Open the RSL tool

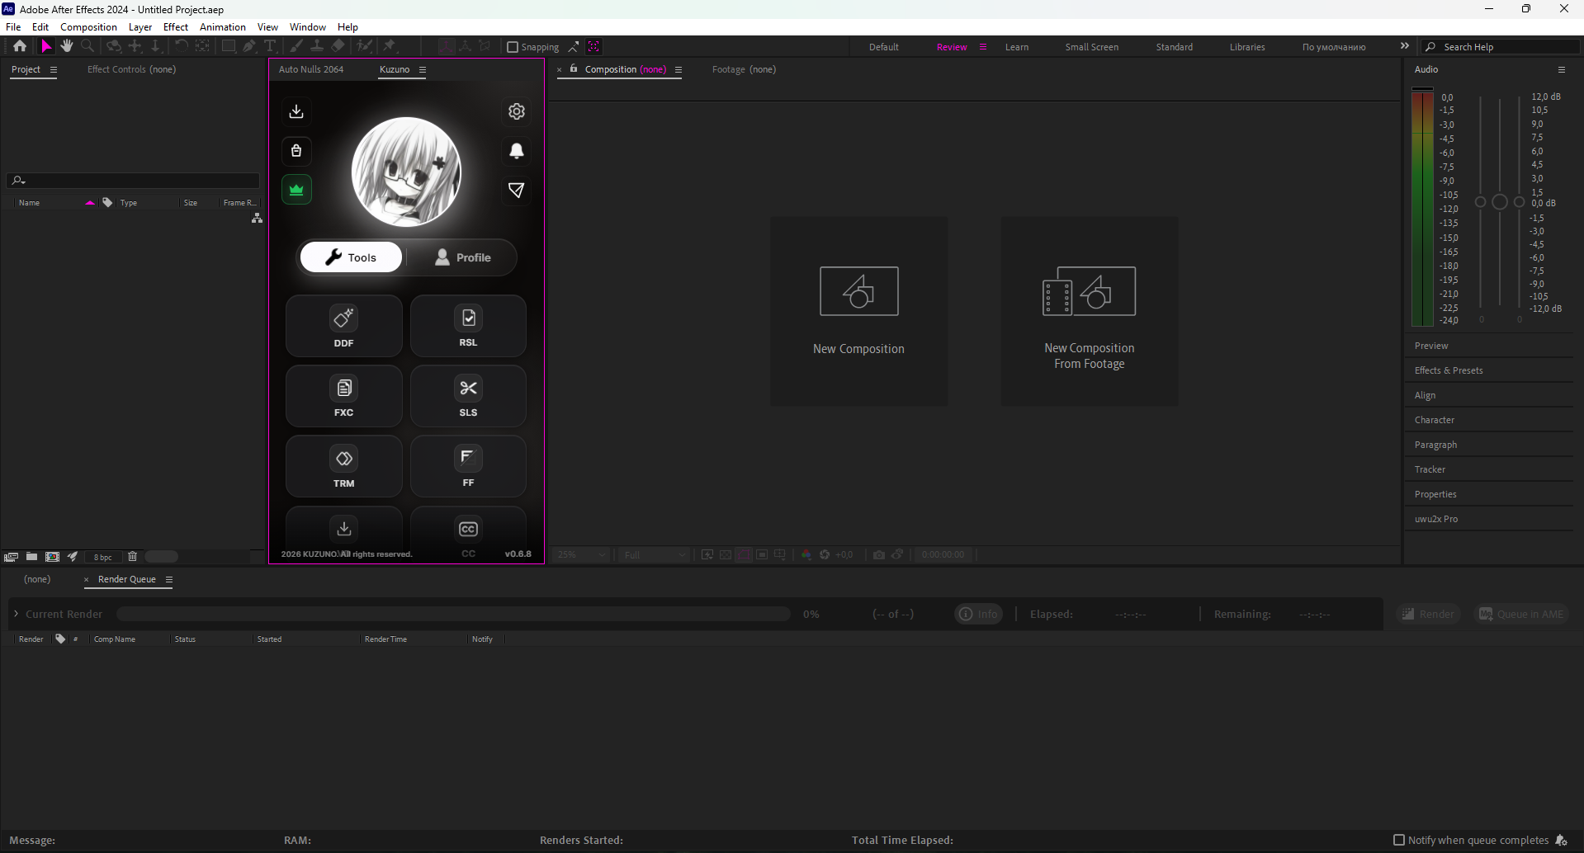pos(468,327)
